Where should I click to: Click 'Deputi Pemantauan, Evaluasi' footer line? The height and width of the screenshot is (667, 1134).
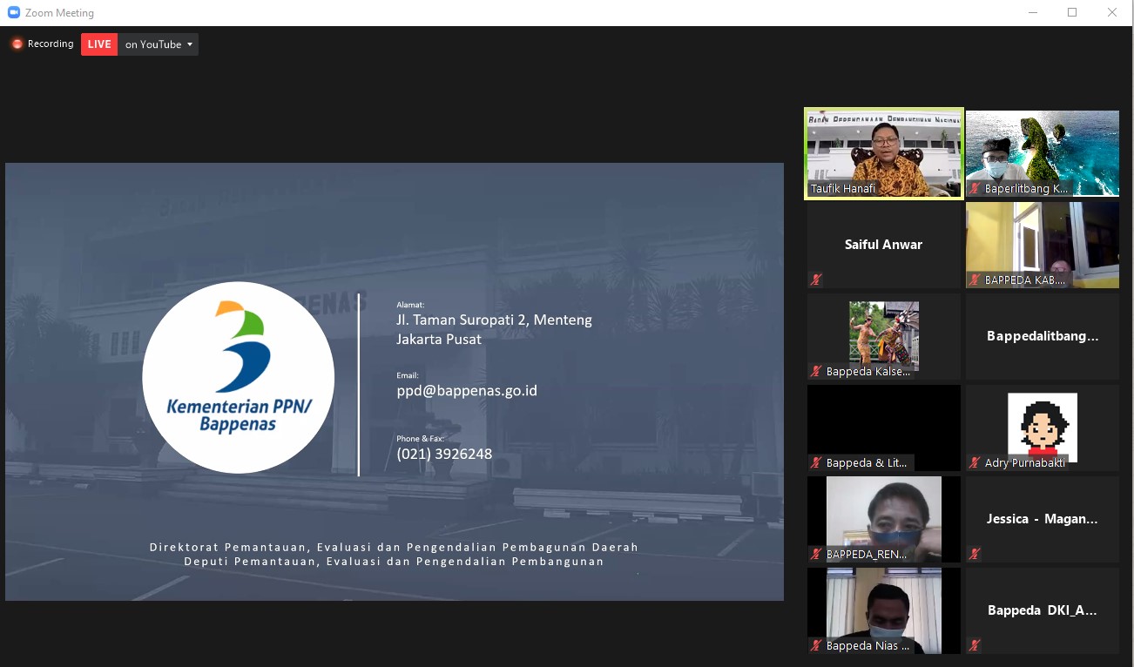[x=394, y=562]
